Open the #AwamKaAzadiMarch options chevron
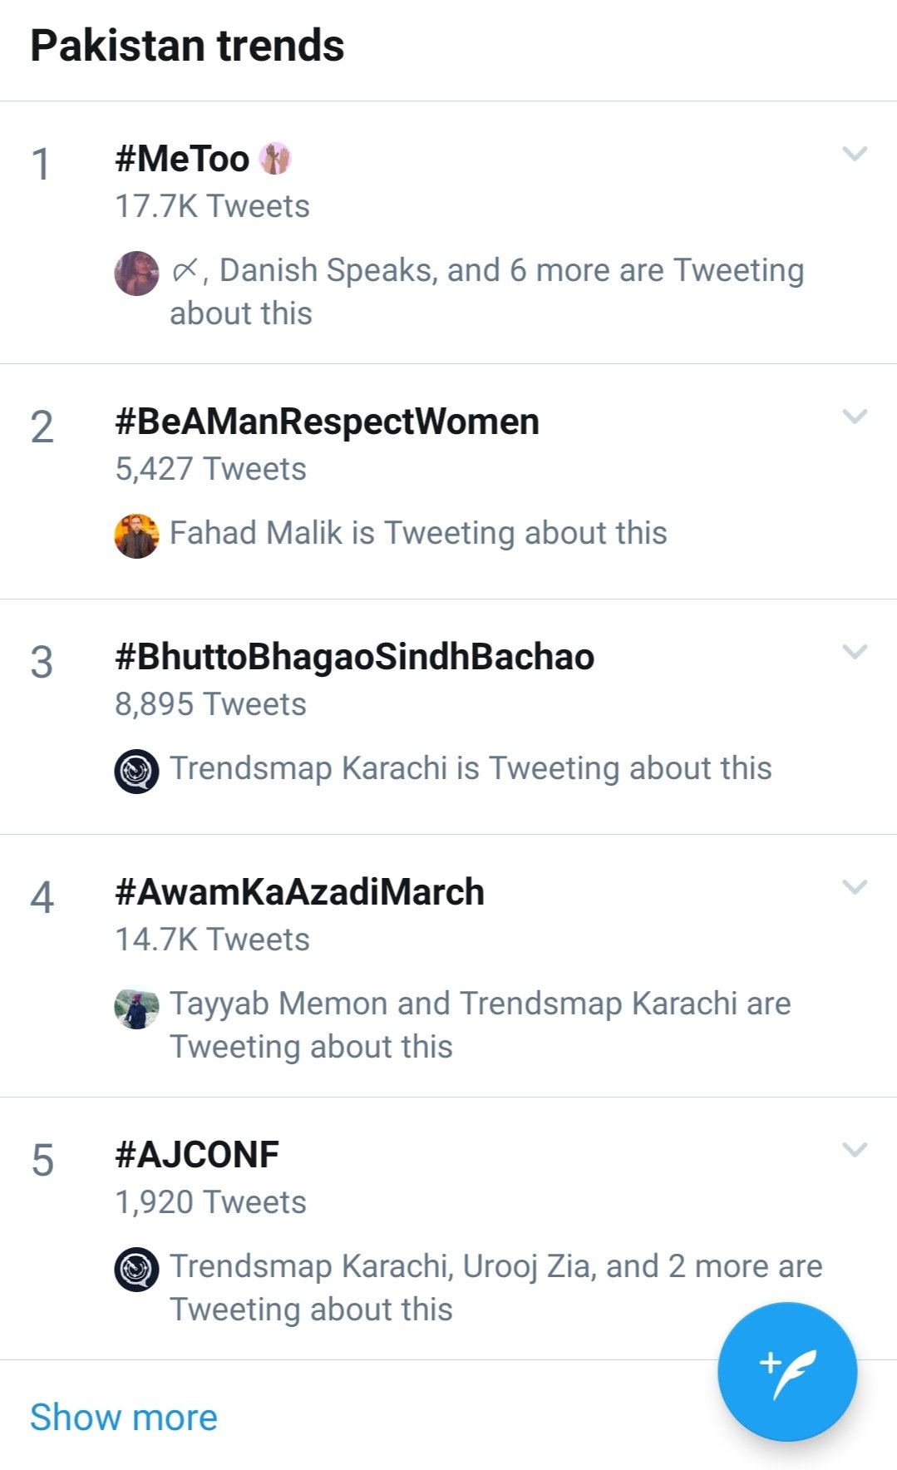897x1470 pixels. [x=855, y=887]
